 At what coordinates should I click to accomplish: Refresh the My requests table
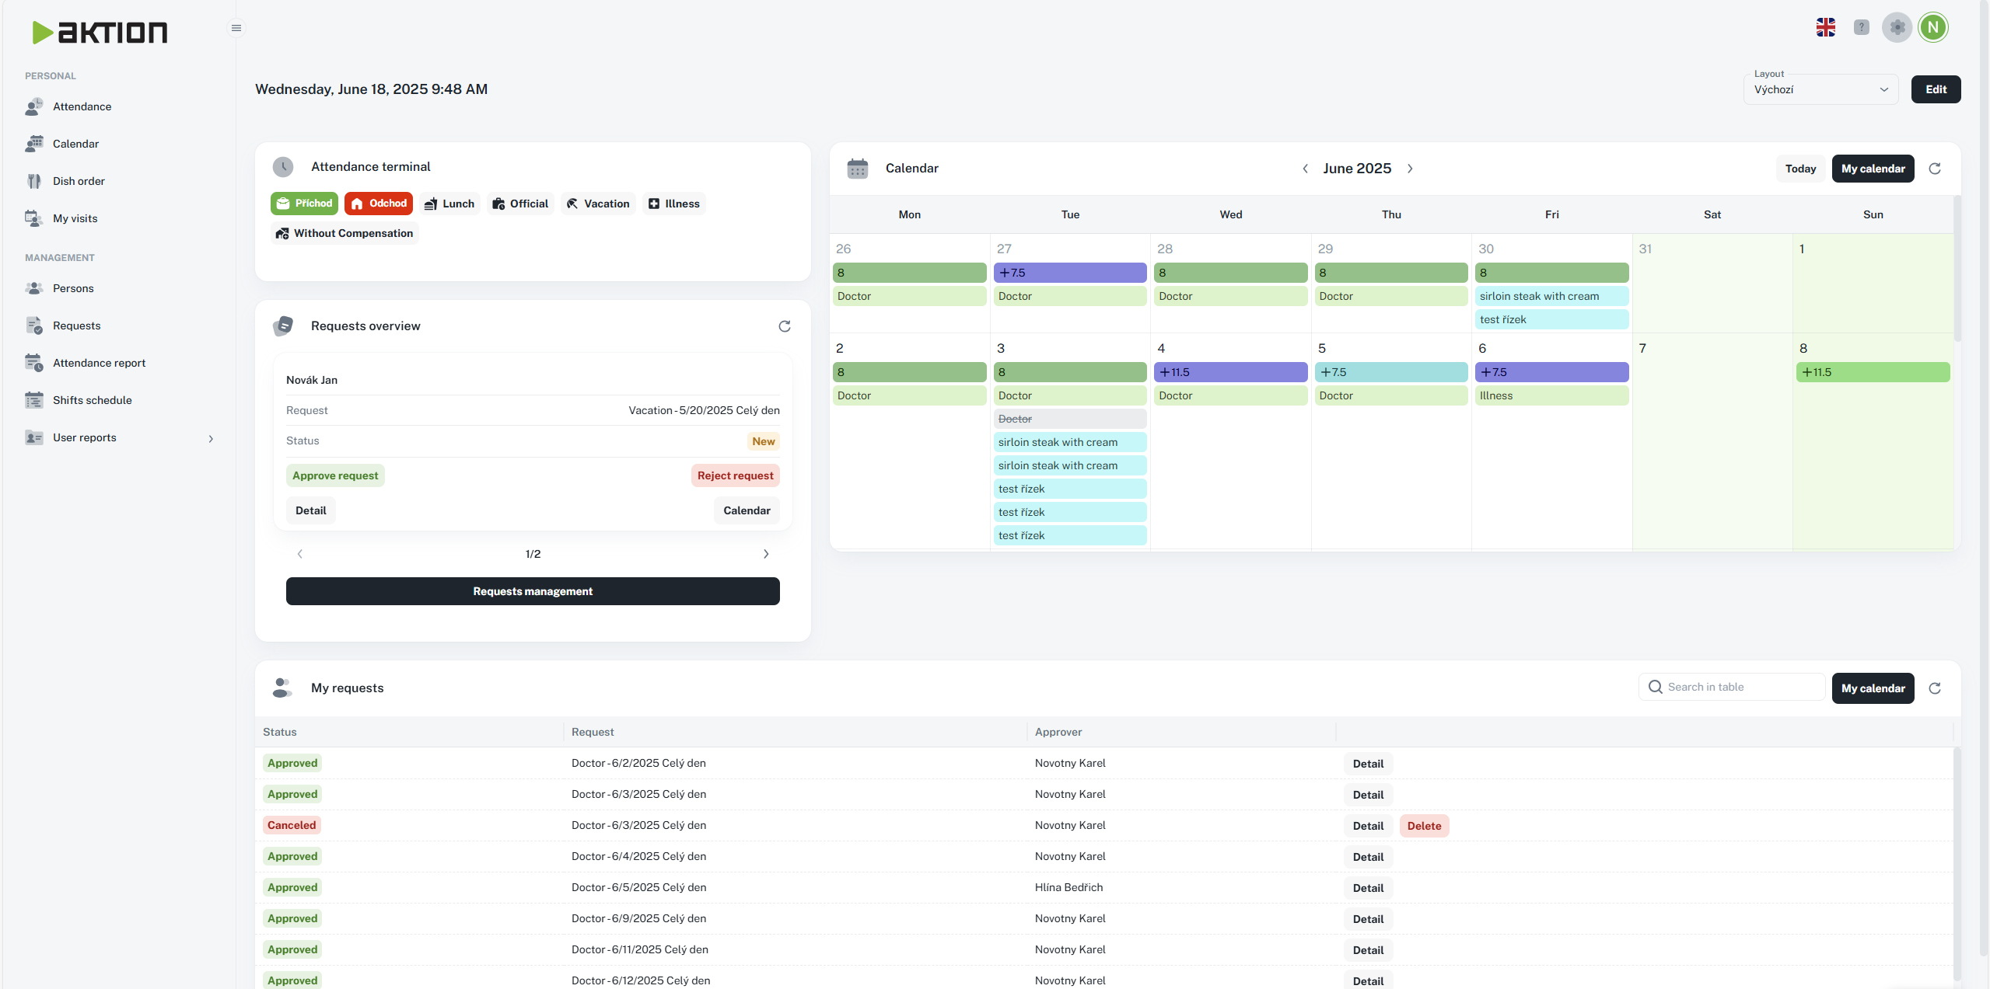1935,688
